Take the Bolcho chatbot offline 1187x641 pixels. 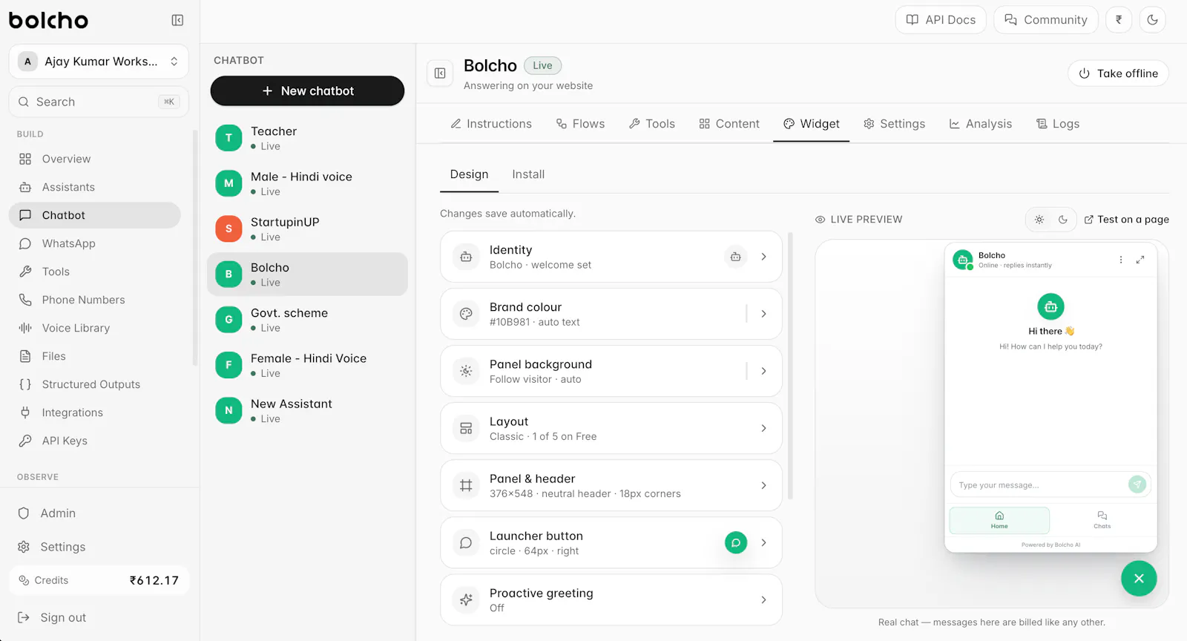pyautogui.click(x=1118, y=73)
